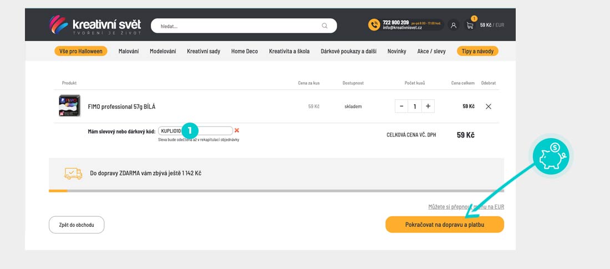Click Zpět do obchodu button

click(x=77, y=225)
